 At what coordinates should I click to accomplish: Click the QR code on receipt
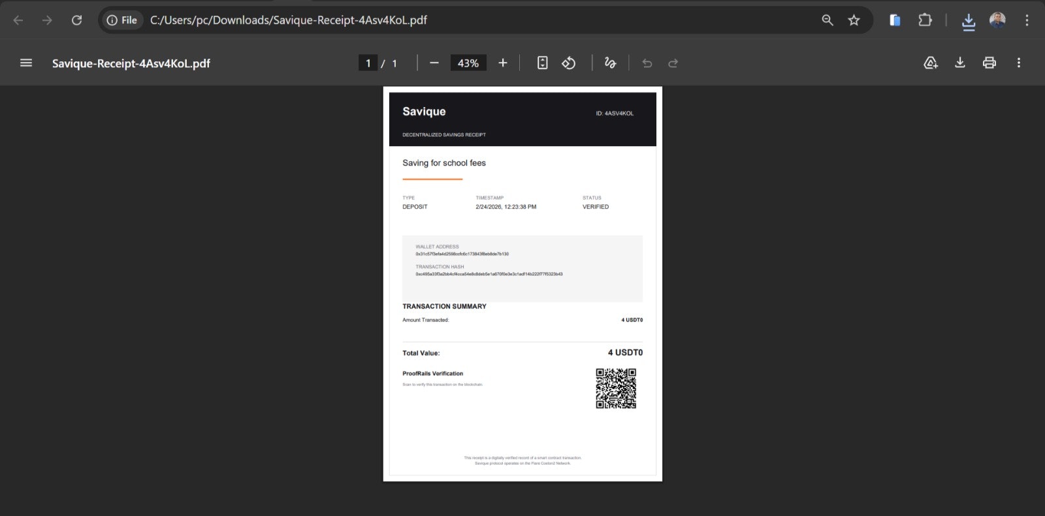click(616, 388)
